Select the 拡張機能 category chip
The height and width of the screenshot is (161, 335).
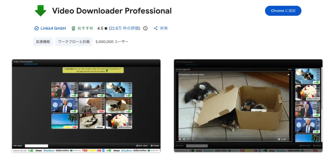[43, 42]
